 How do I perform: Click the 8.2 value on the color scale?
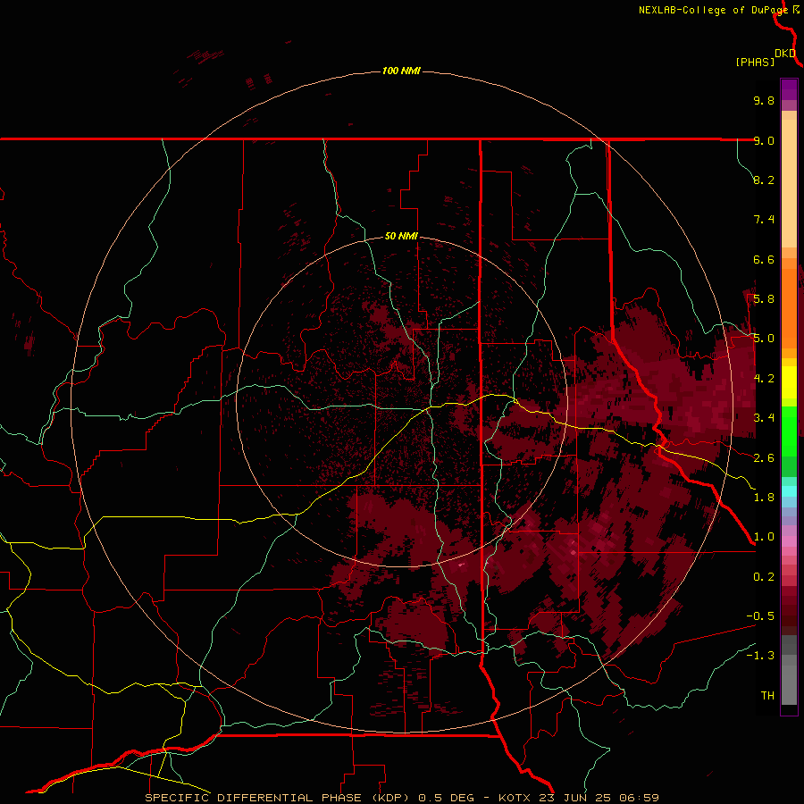[x=764, y=180]
